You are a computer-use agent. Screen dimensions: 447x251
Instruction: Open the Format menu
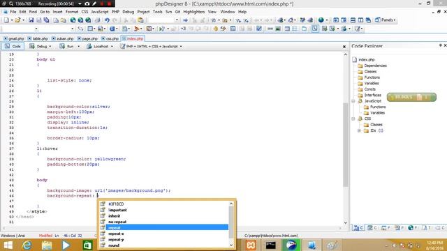(x=72, y=12)
